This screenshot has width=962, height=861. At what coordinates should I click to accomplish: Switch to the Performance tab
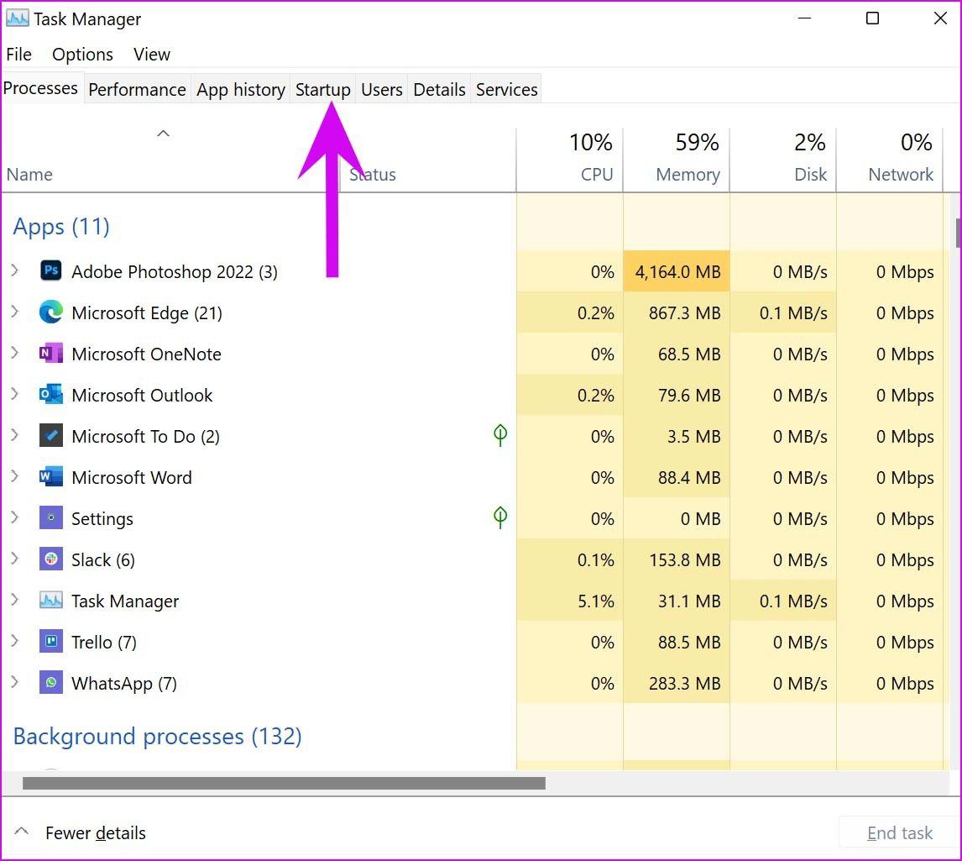pos(138,90)
